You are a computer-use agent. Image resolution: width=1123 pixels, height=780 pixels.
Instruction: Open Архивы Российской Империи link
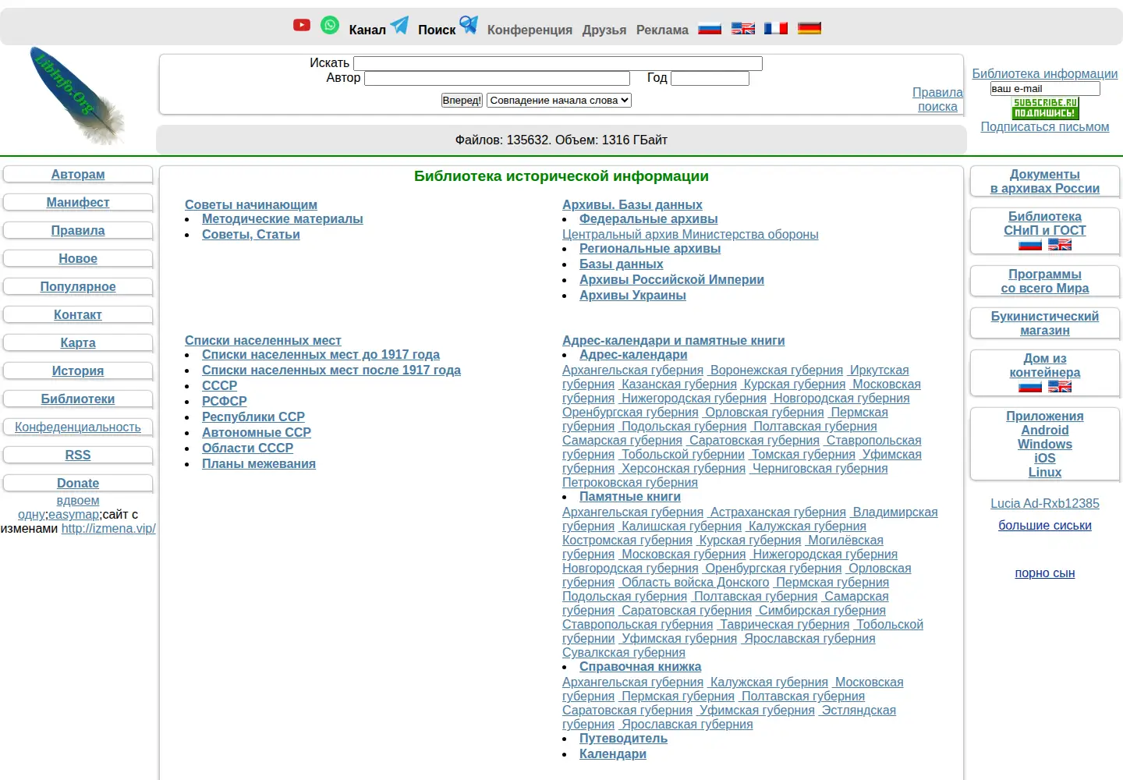click(671, 280)
